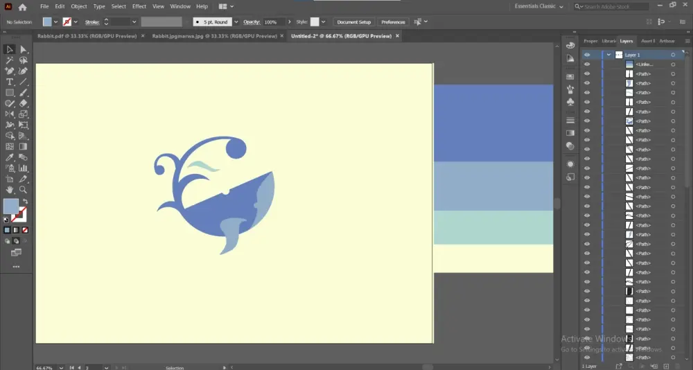Swap fill and stroke colors arrow
The height and width of the screenshot is (370, 693).
[26, 202]
